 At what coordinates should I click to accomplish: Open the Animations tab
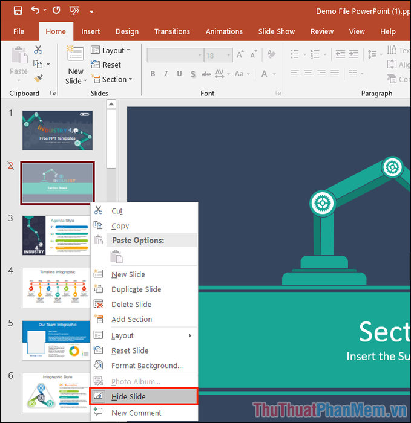click(224, 31)
